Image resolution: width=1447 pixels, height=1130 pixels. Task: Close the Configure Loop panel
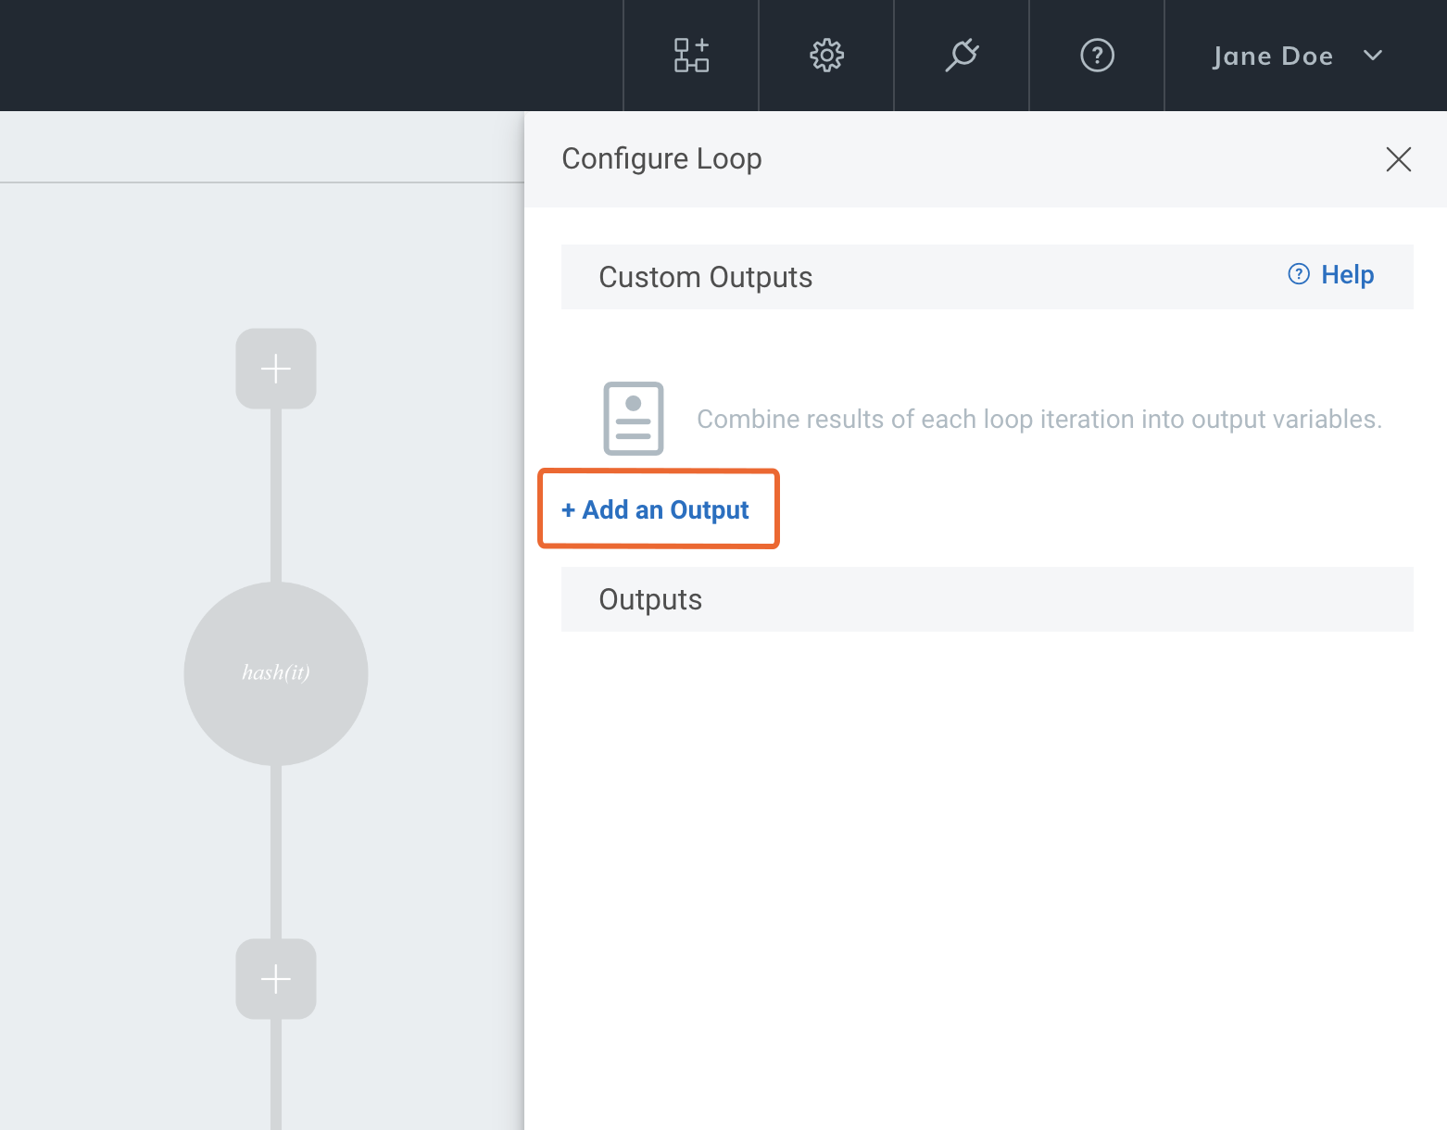1398,159
